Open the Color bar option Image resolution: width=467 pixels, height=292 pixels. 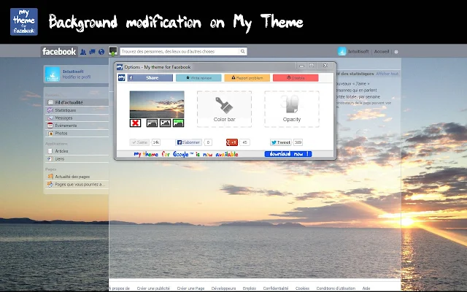tap(224, 109)
